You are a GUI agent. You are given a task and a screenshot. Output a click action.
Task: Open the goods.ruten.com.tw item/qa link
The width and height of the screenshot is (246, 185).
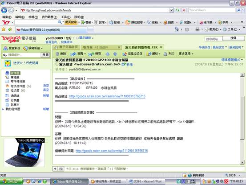[x=112, y=151]
